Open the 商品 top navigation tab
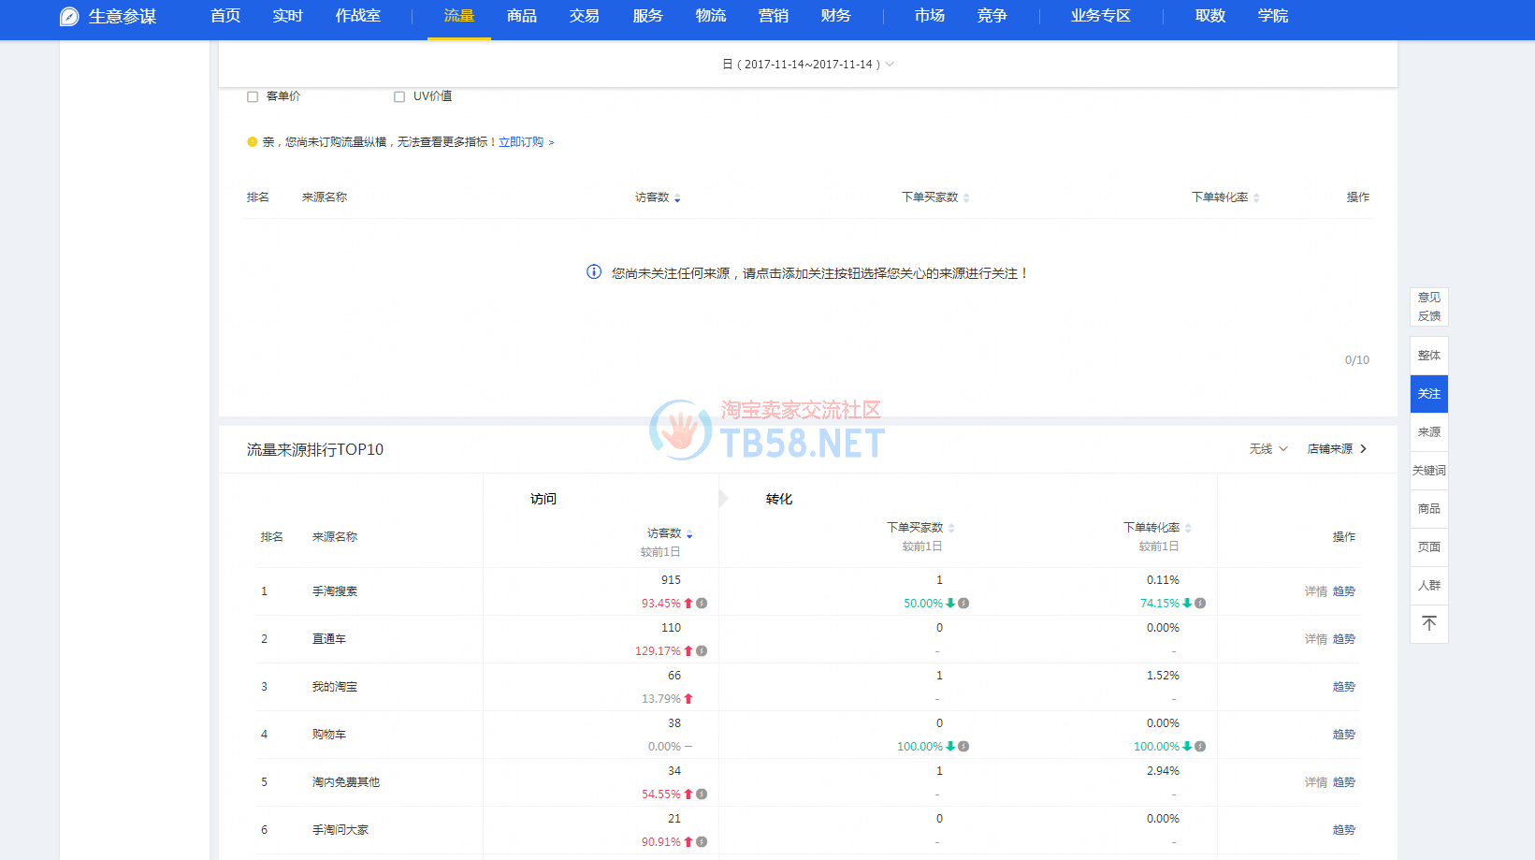Viewport: 1535px width, 860px height. [x=521, y=16]
